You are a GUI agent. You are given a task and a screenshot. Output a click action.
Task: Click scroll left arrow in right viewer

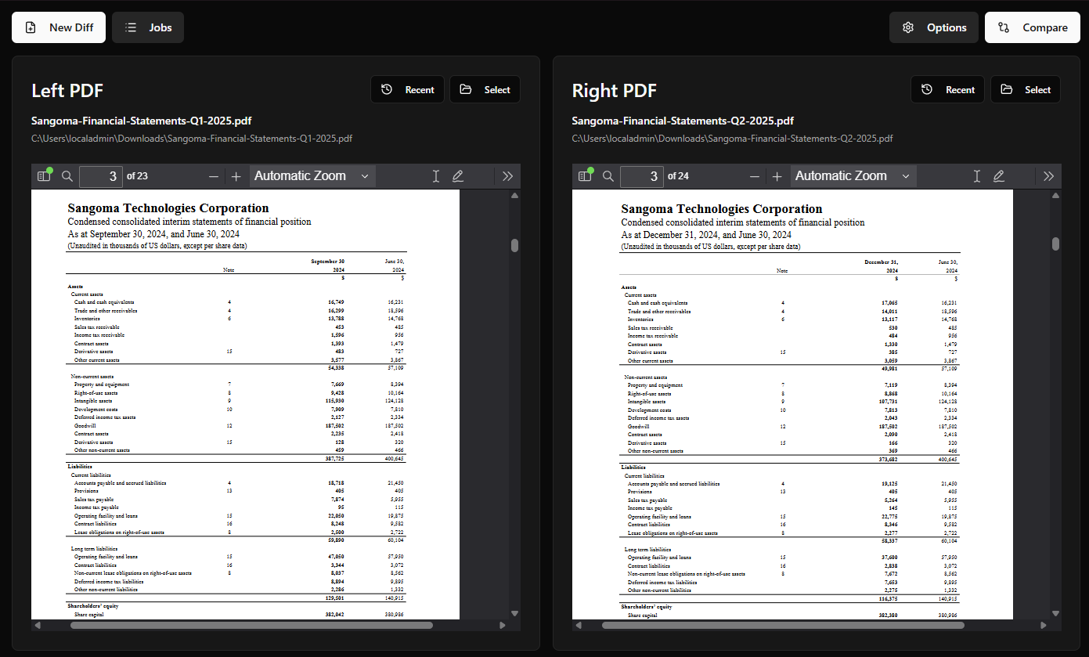coord(579,625)
